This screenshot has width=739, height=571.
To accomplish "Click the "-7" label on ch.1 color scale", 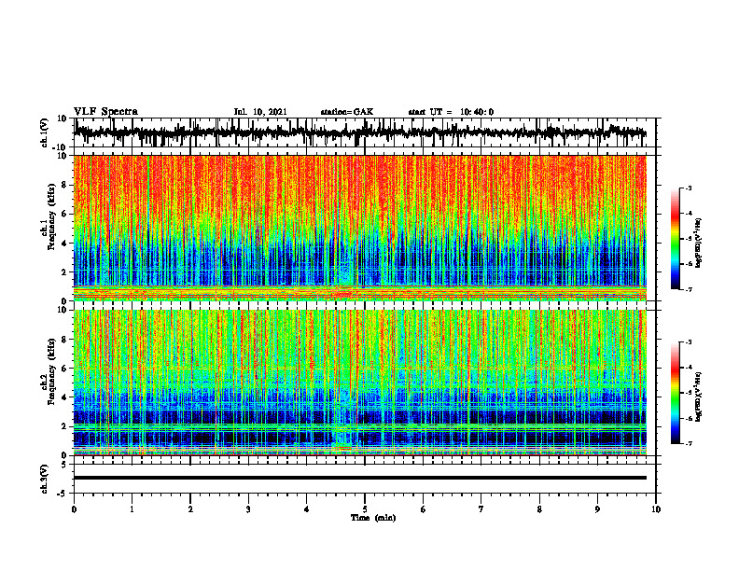I will [689, 289].
